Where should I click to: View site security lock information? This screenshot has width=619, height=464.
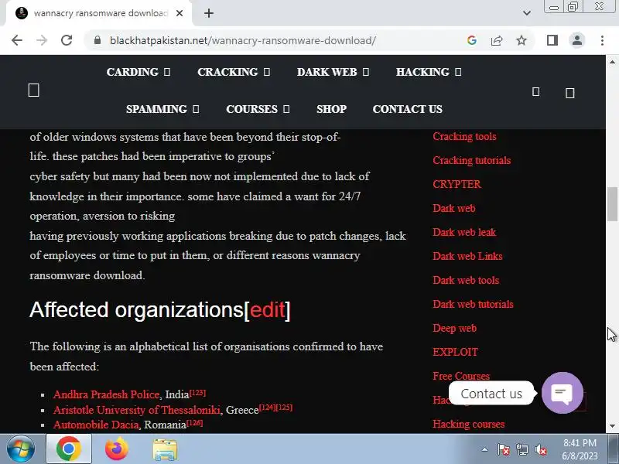coord(97,40)
